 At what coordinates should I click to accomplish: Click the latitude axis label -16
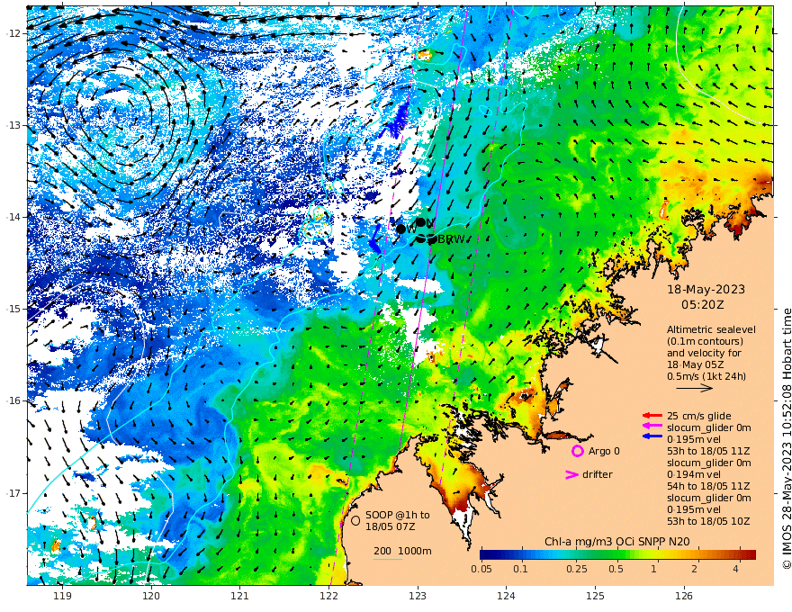(x=13, y=400)
